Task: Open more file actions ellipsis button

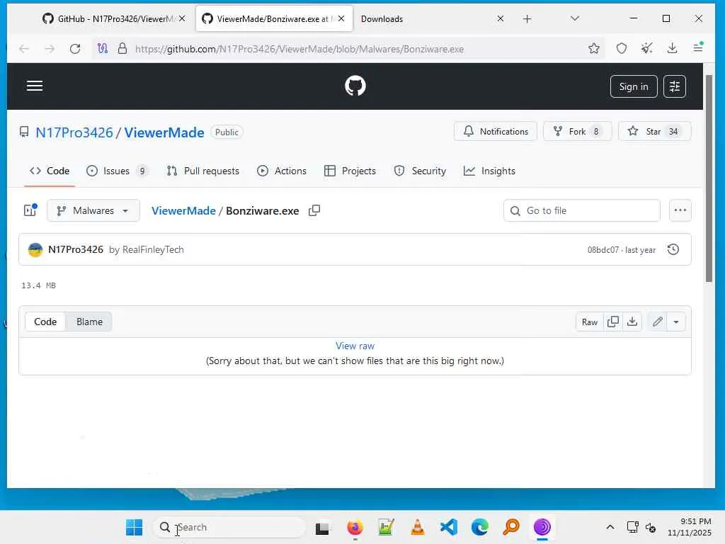Action: (x=680, y=210)
